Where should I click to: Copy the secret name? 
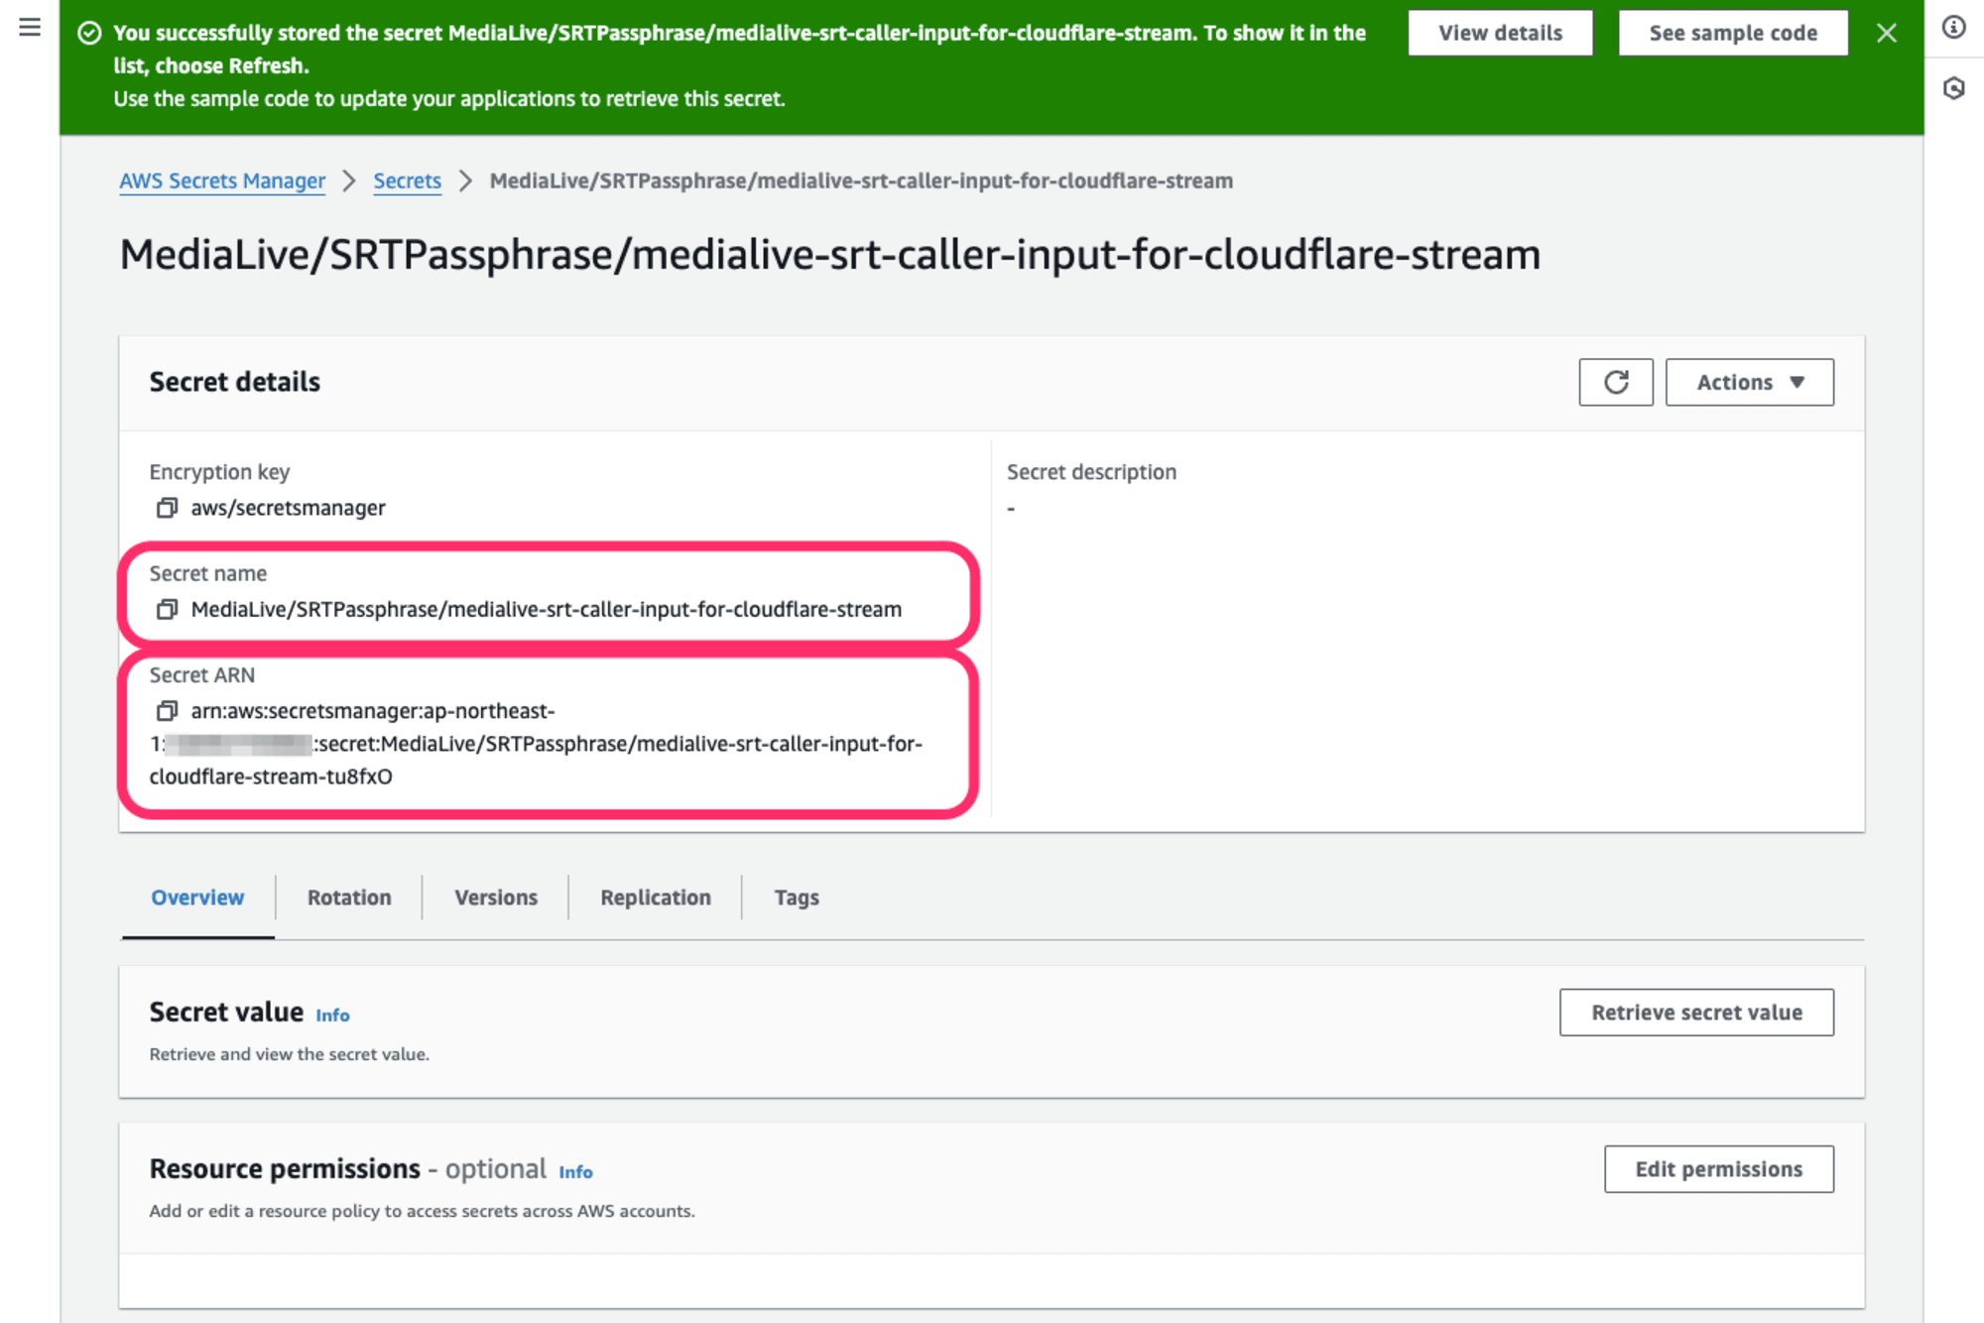[x=167, y=609]
